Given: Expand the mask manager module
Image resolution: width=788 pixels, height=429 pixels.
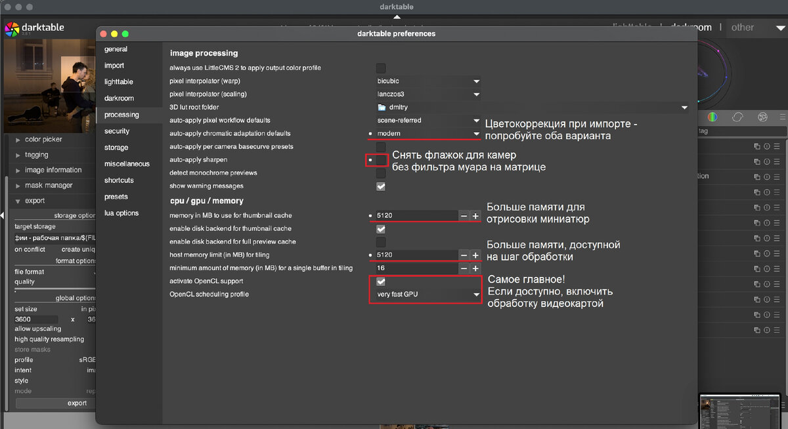Looking at the screenshot, I should [x=18, y=186].
